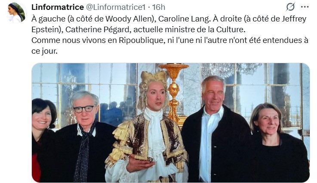The width and height of the screenshot is (317, 183).
Task: Click the Linformatrice profile avatar
Action: (x=17, y=12)
